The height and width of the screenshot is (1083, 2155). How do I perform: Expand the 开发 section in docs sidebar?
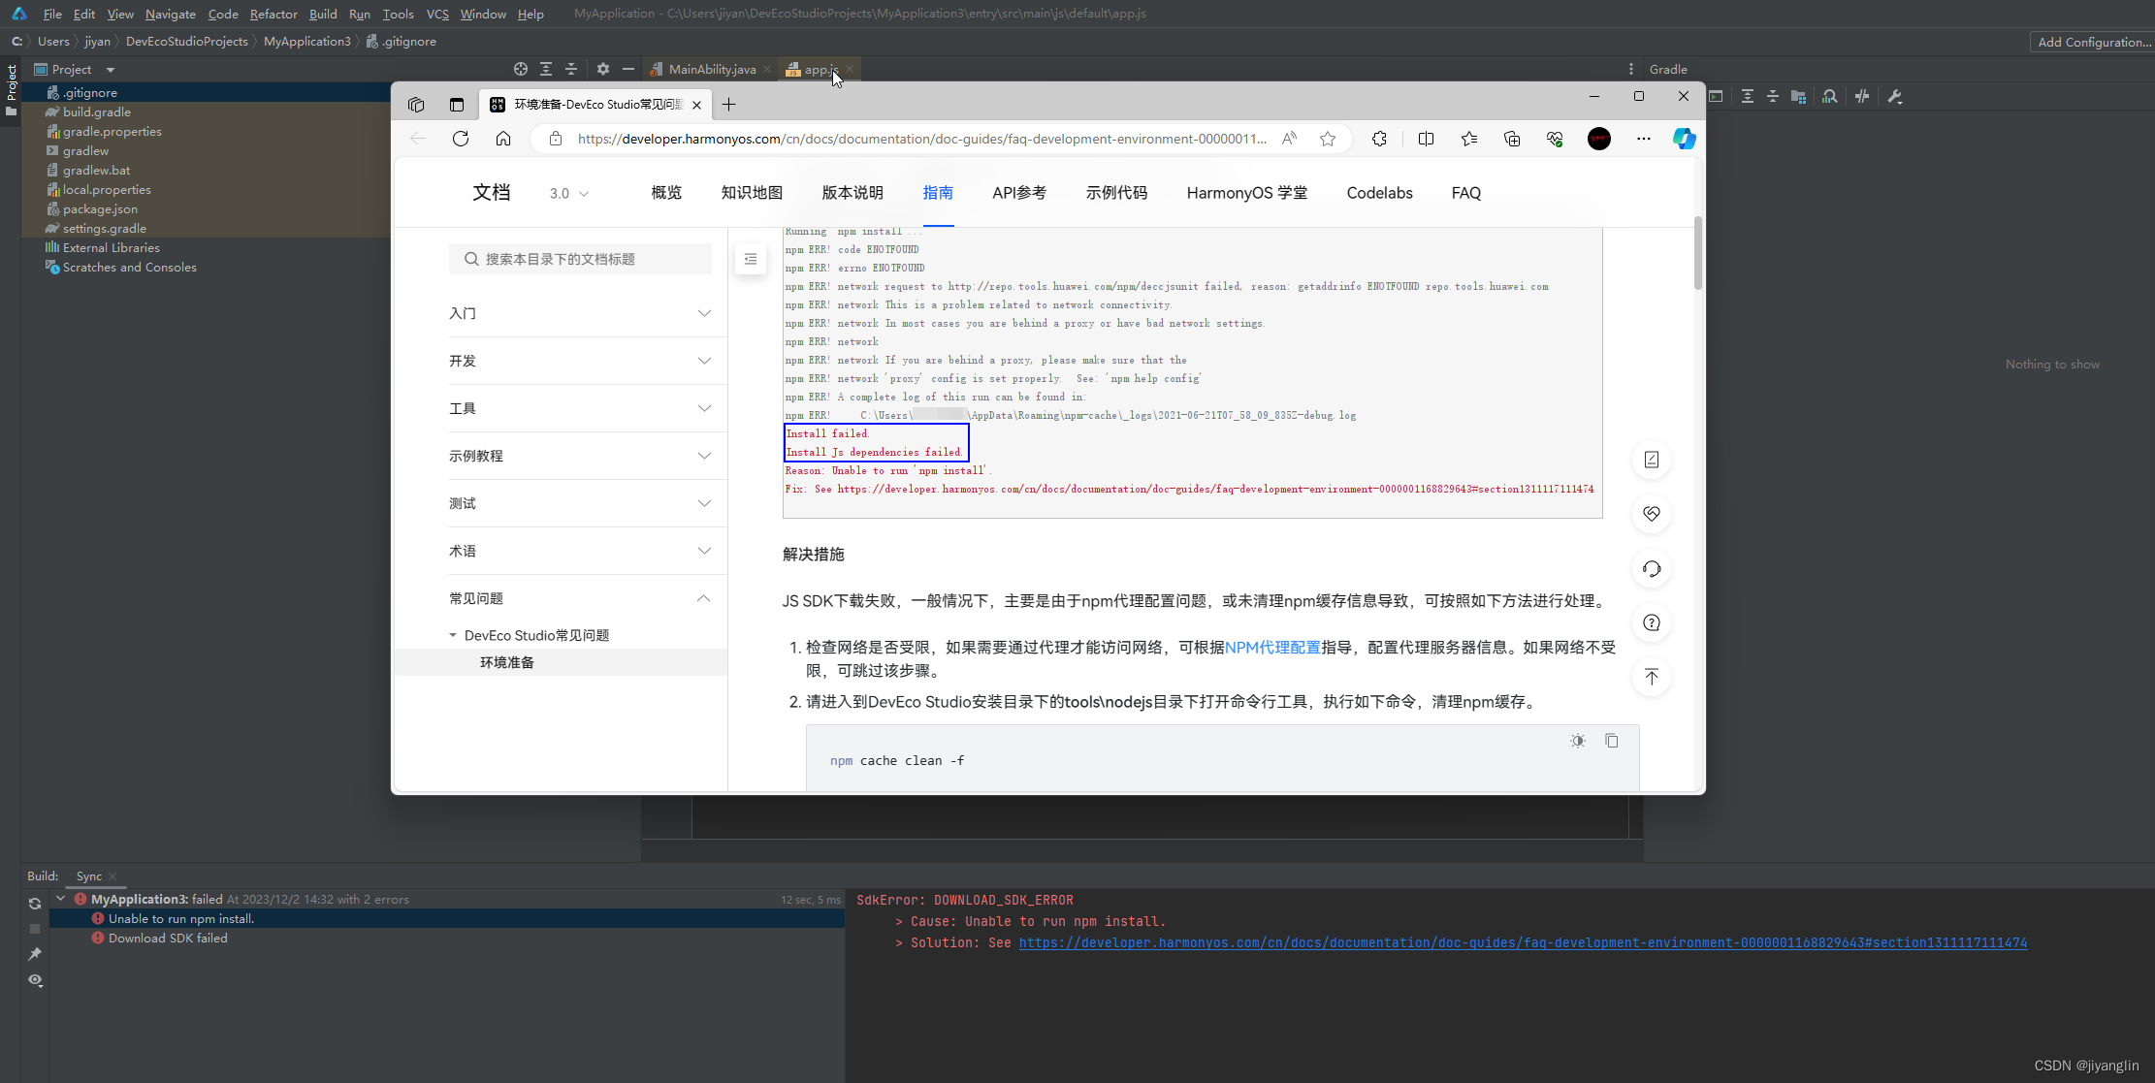pyautogui.click(x=579, y=361)
